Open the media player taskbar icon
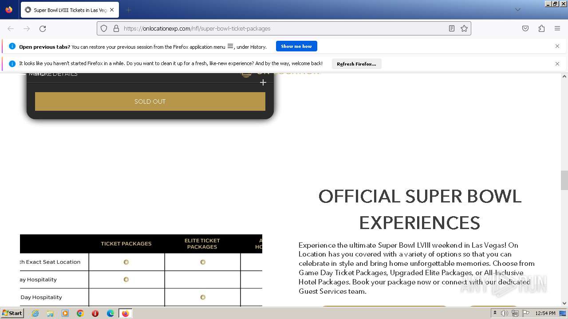 65,313
